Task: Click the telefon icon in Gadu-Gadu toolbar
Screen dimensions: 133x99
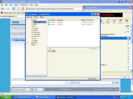Action: [108, 21]
